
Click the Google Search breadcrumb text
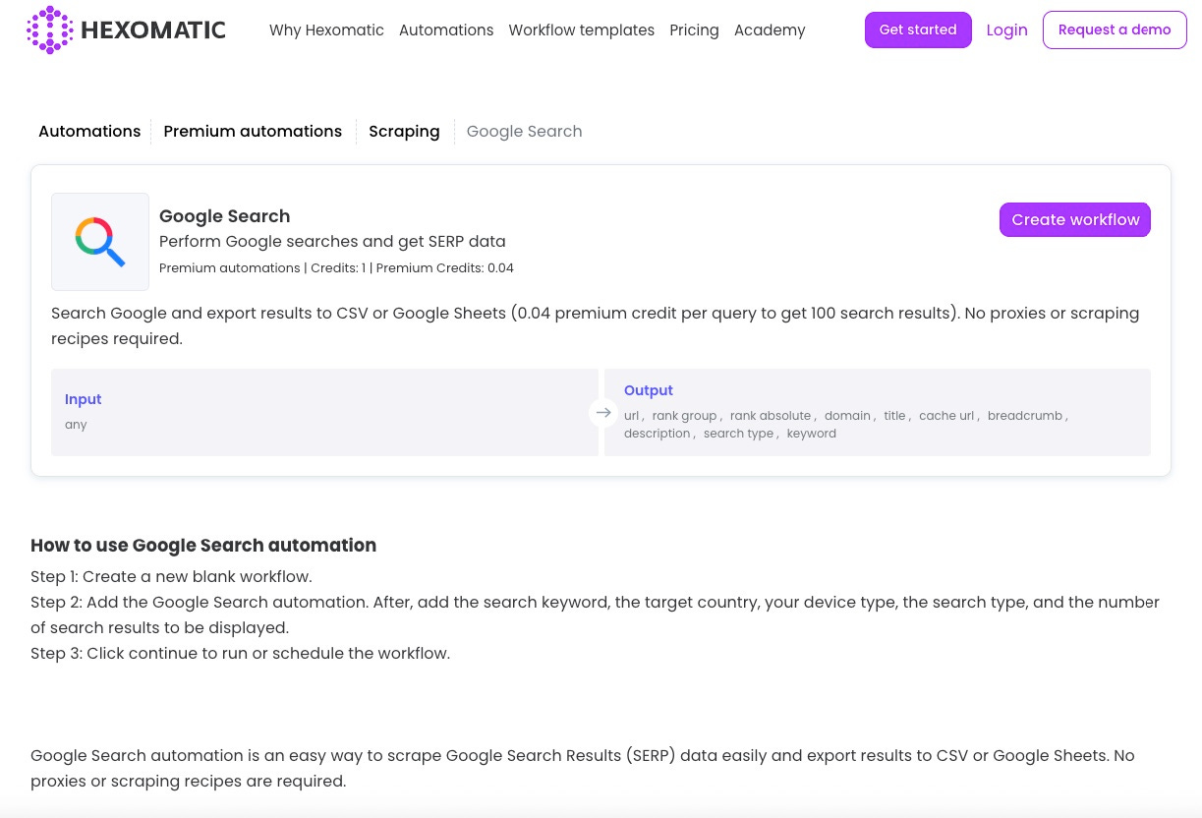524,132
